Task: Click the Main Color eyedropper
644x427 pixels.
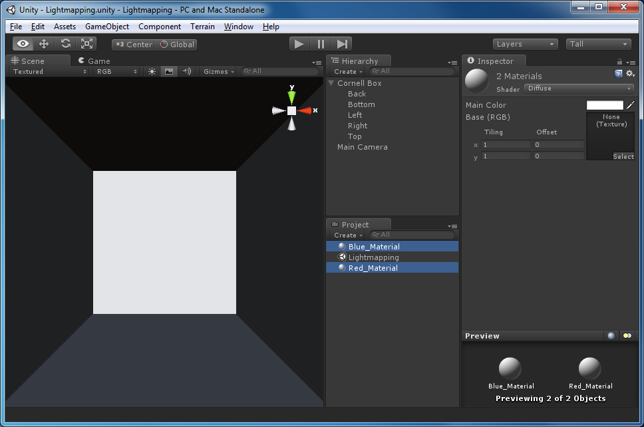Action: tap(631, 105)
